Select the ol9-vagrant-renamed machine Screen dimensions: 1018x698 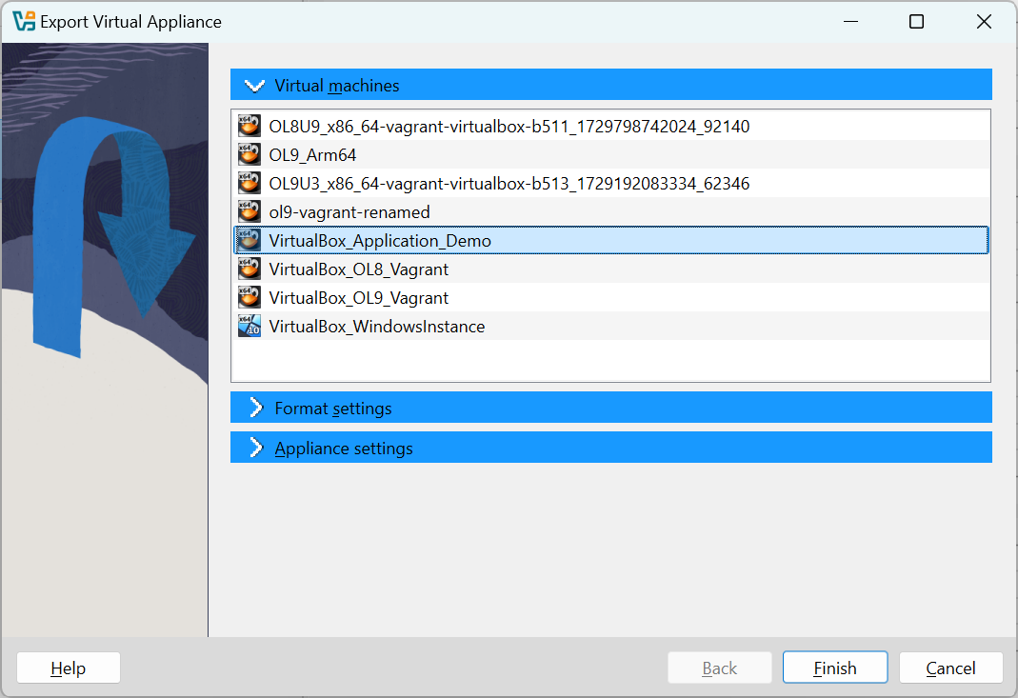click(x=610, y=211)
